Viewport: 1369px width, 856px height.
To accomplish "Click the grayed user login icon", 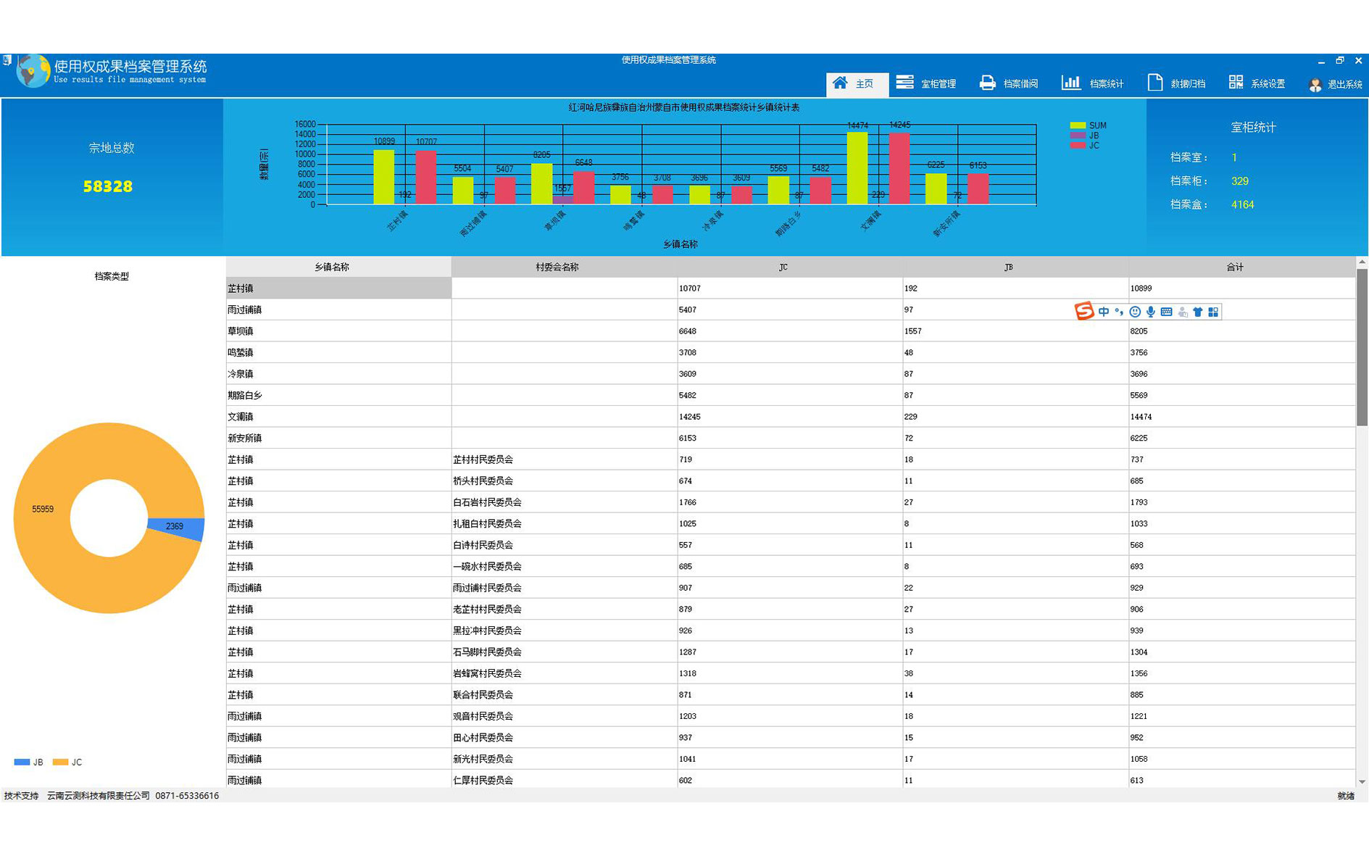I will pyautogui.click(x=1183, y=312).
